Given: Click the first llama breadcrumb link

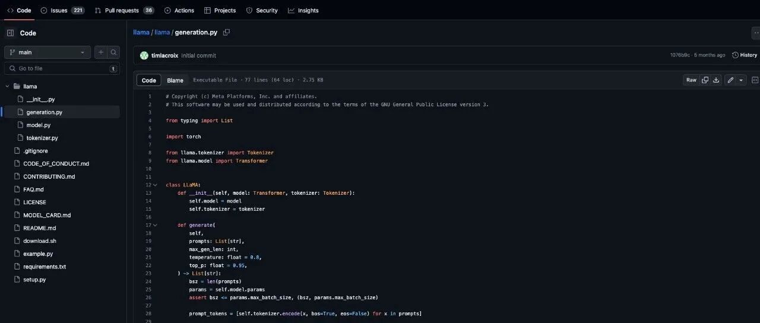Looking at the screenshot, I should click(141, 33).
